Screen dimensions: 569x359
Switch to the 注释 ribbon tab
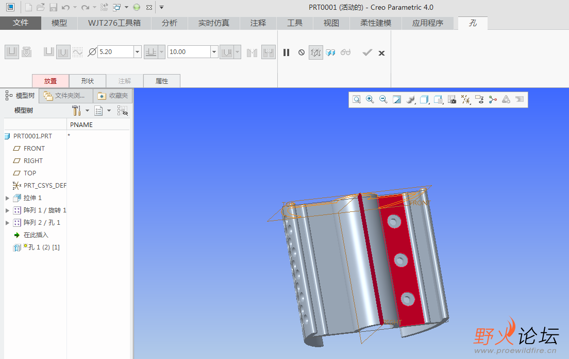[258, 23]
